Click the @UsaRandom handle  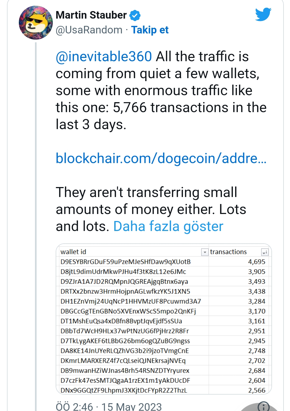tap(89, 30)
